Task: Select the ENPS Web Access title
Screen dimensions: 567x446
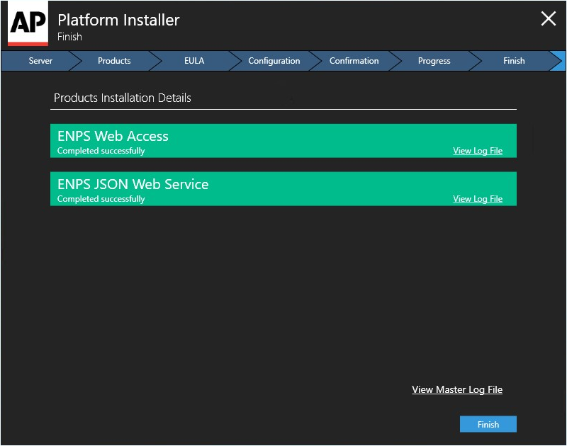Action: click(x=113, y=136)
